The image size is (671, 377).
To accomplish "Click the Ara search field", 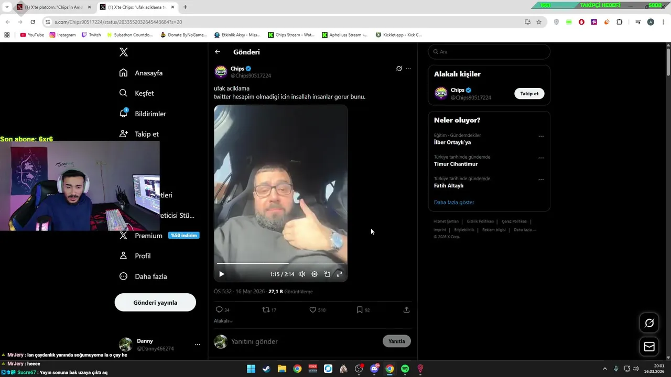I will 489,52.
